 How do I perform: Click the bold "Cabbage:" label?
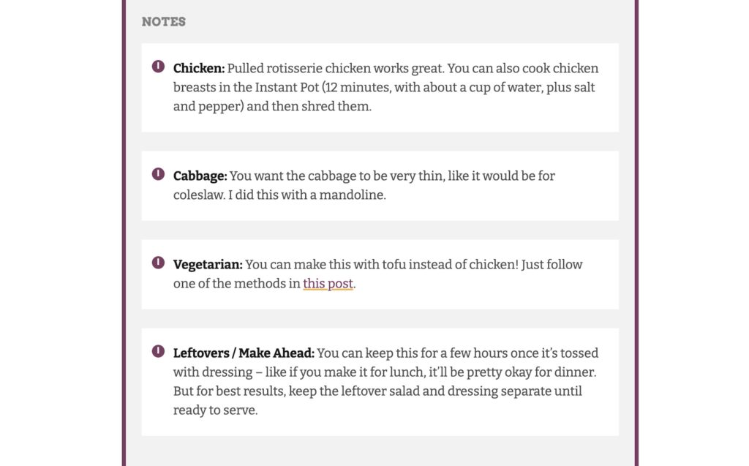pyautogui.click(x=200, y=176)
